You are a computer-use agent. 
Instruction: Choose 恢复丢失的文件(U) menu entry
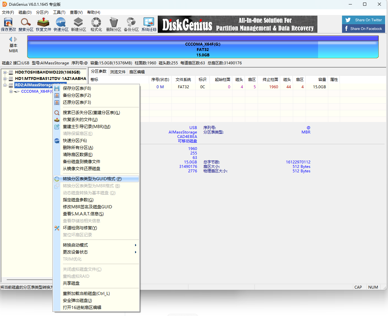[96, 119]
